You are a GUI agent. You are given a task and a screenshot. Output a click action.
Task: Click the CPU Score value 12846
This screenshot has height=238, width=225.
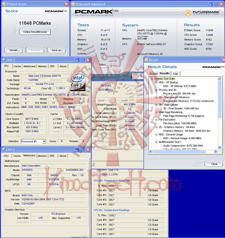[209, 35]
